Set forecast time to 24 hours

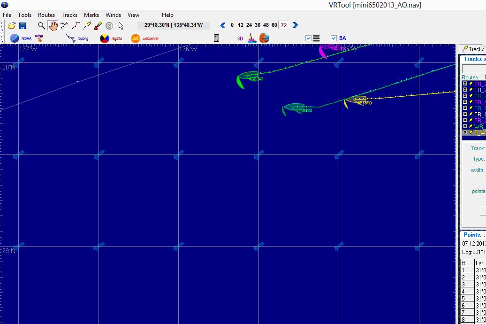(x=249, y=25)
